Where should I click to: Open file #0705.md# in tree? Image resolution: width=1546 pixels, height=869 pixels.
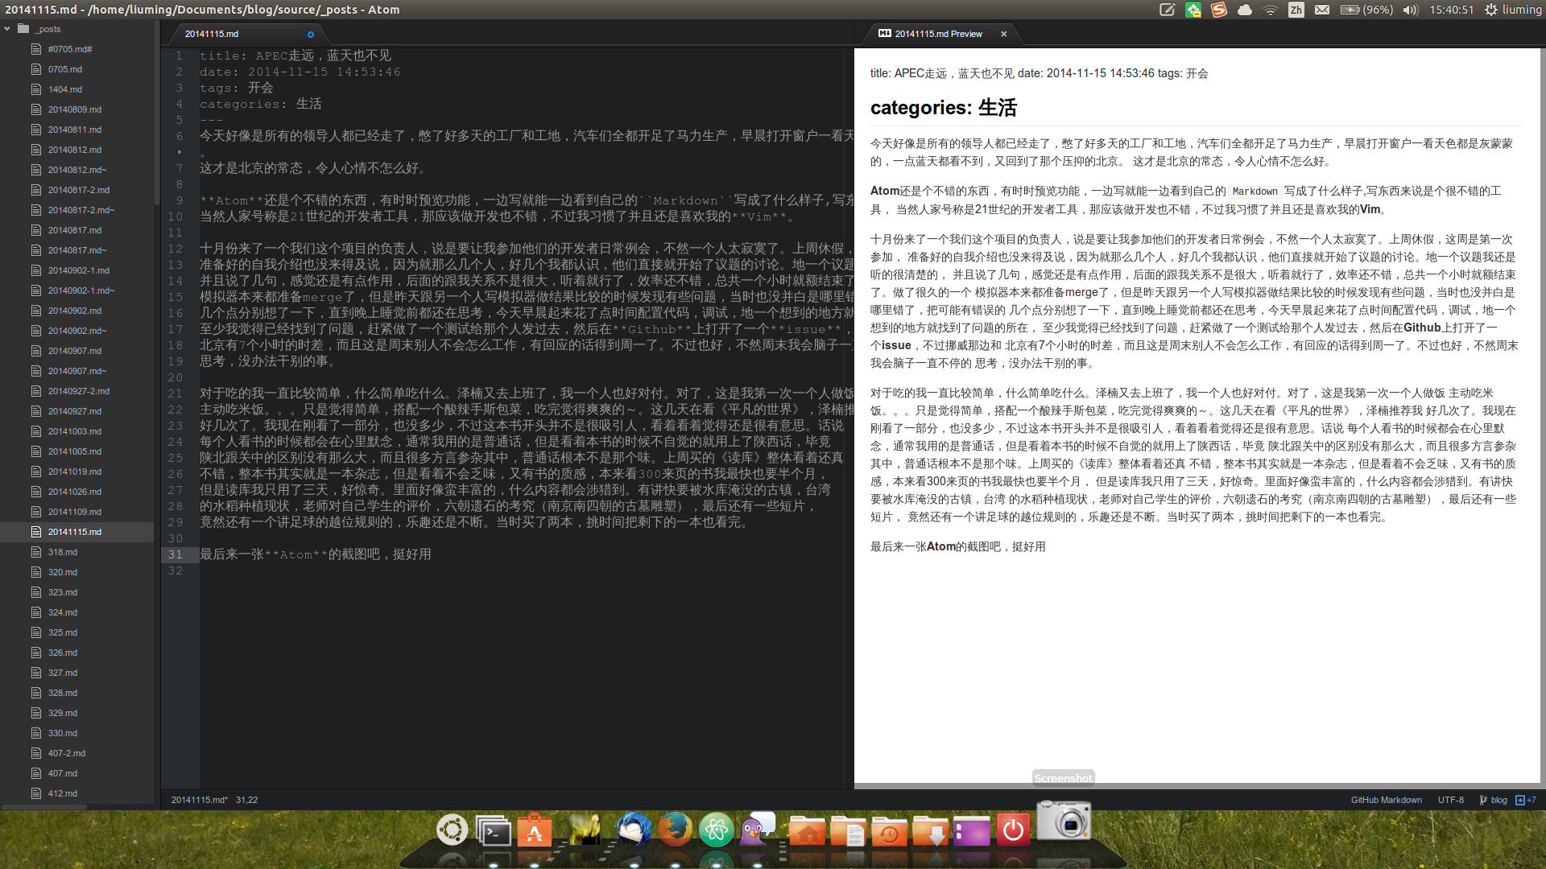click(x=69, y=49)
